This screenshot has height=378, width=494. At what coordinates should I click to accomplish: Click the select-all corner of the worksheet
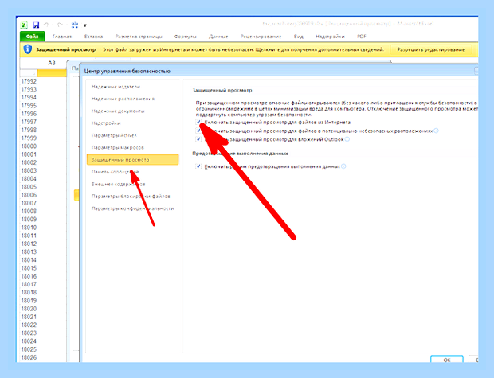(x=29, y=73)
